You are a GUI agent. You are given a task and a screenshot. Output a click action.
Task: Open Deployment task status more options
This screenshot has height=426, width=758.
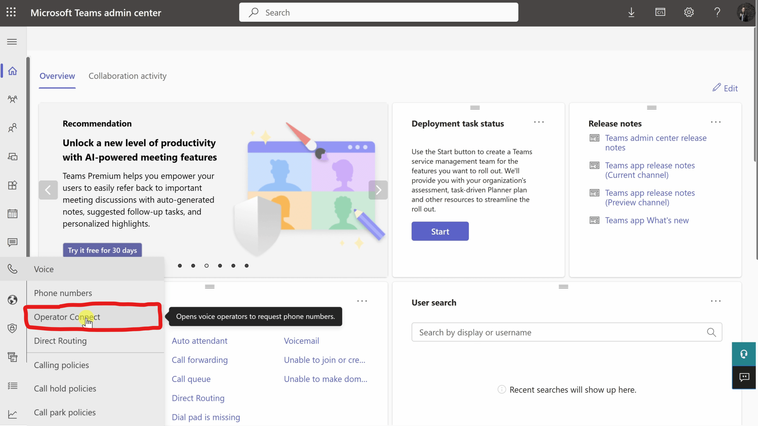click(x=539, y=122)
